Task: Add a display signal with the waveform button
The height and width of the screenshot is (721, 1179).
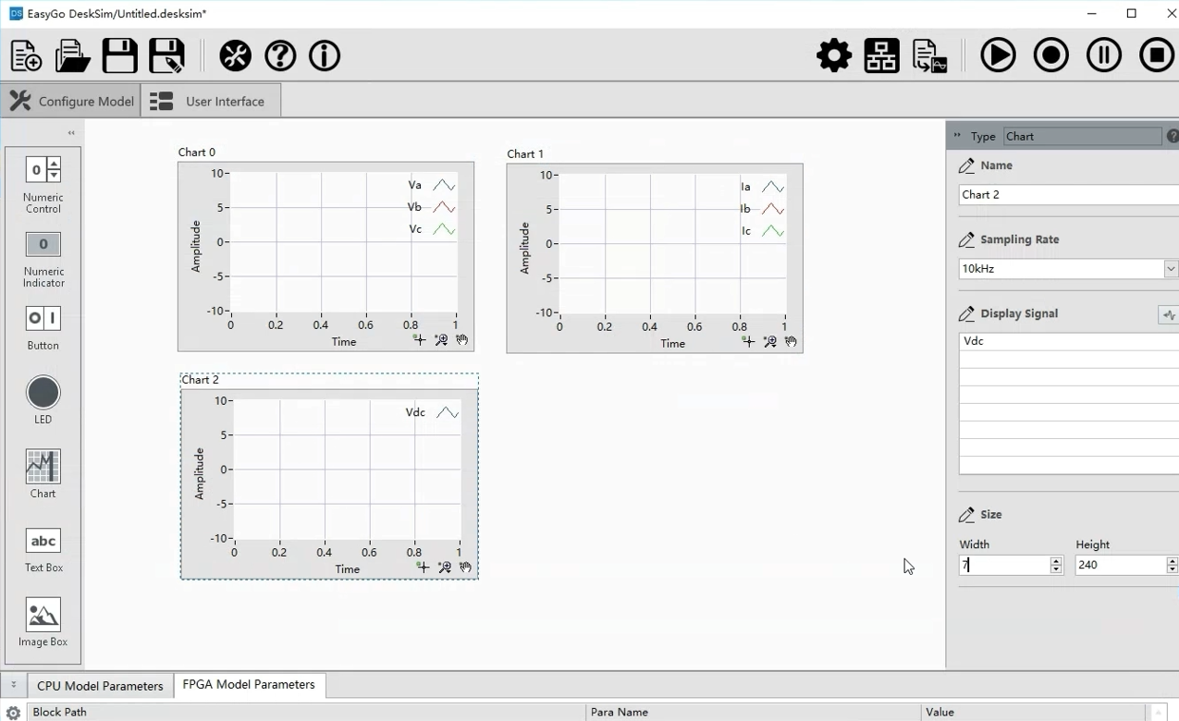Action: (1168, 315)
